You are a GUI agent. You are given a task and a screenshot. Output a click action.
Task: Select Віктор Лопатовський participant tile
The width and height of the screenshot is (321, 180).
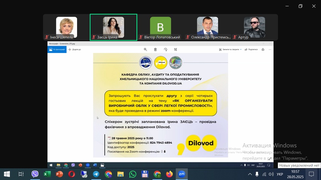(x=160, y=27)
